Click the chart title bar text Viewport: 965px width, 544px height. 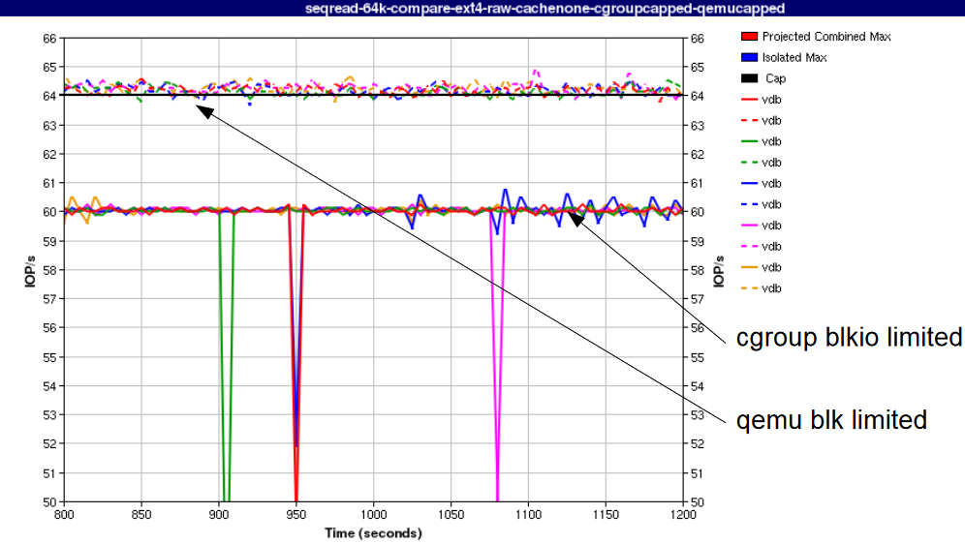pyautogui.click(x=482, y=9)
